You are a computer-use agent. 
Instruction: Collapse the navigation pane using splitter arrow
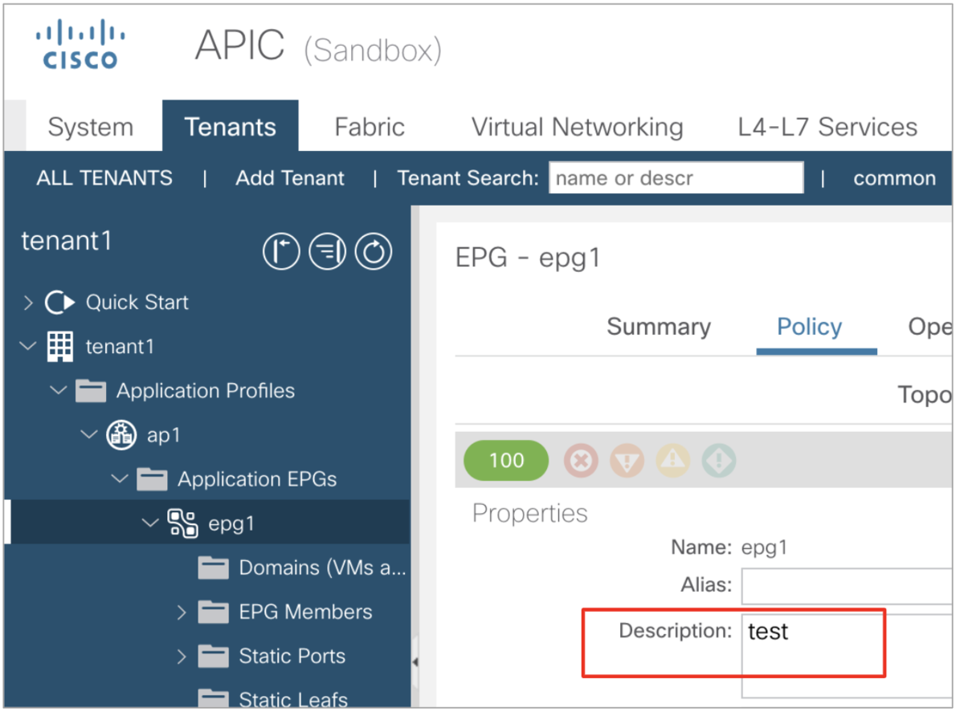point(415,662)
